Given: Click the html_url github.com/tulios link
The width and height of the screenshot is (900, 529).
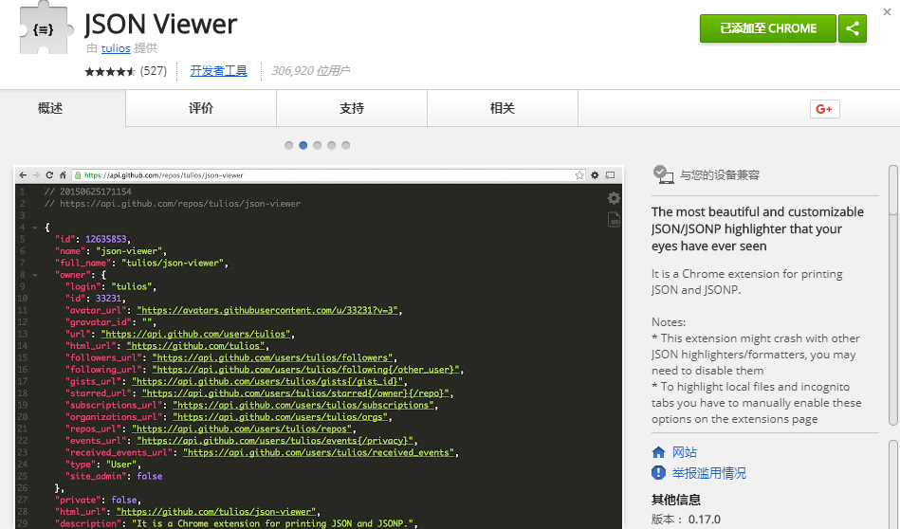Looking at the screenshot, I should coord(195,346).
